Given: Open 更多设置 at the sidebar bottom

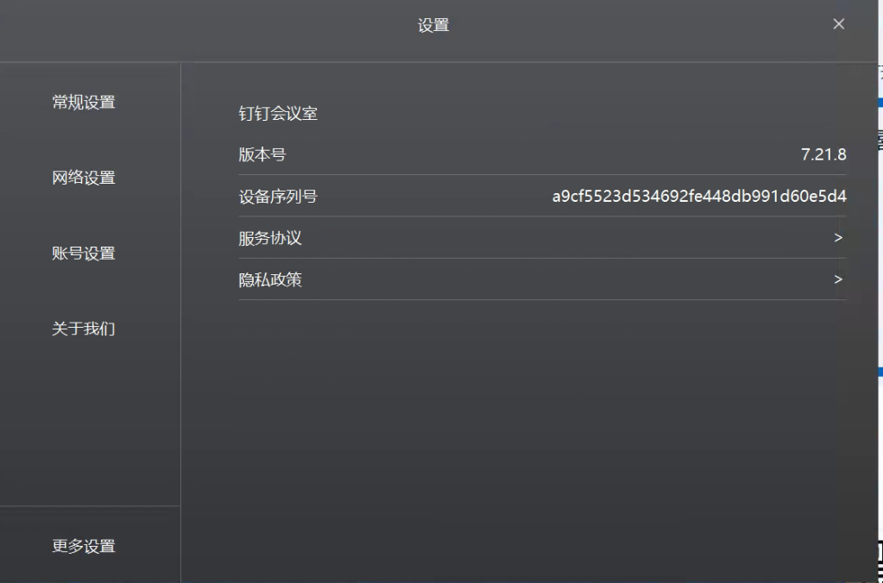Looking at the screenshot, I should (84, 546).
